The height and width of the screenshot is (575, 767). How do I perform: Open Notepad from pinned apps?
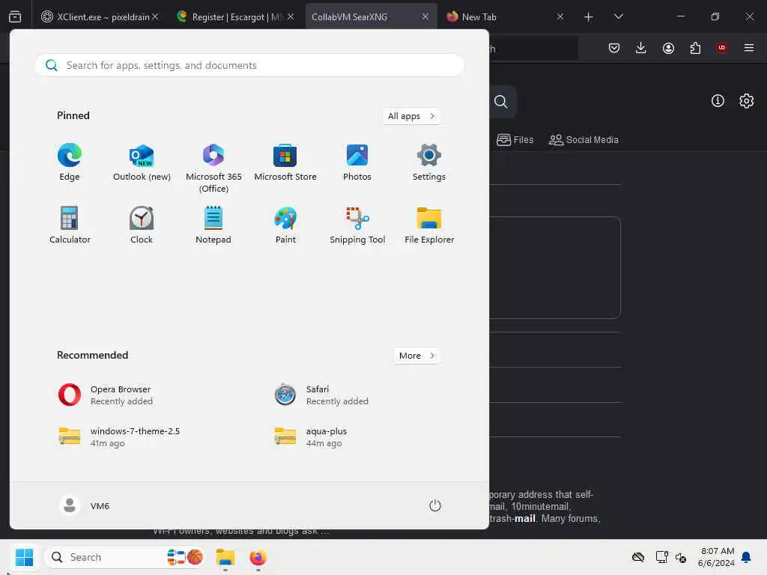point(213,225)
